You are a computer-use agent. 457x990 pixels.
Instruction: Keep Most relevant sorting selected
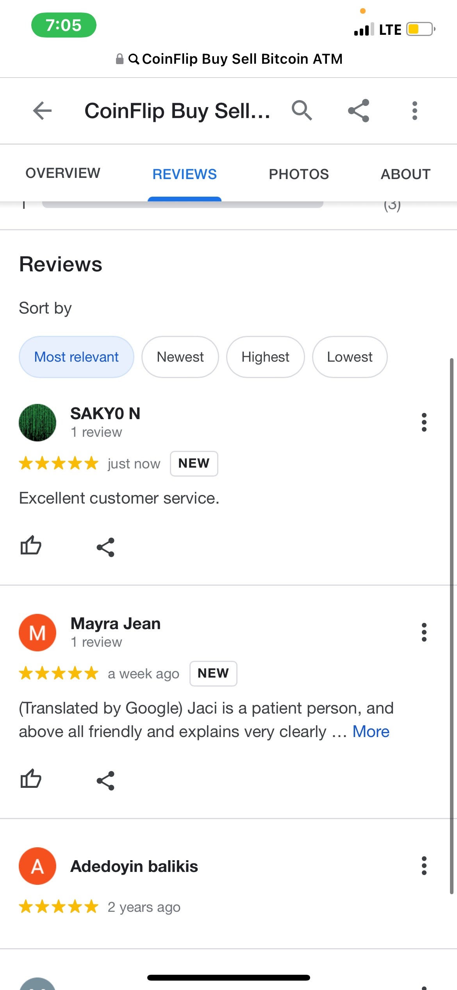pyautogui.click(x=76, y=357)
